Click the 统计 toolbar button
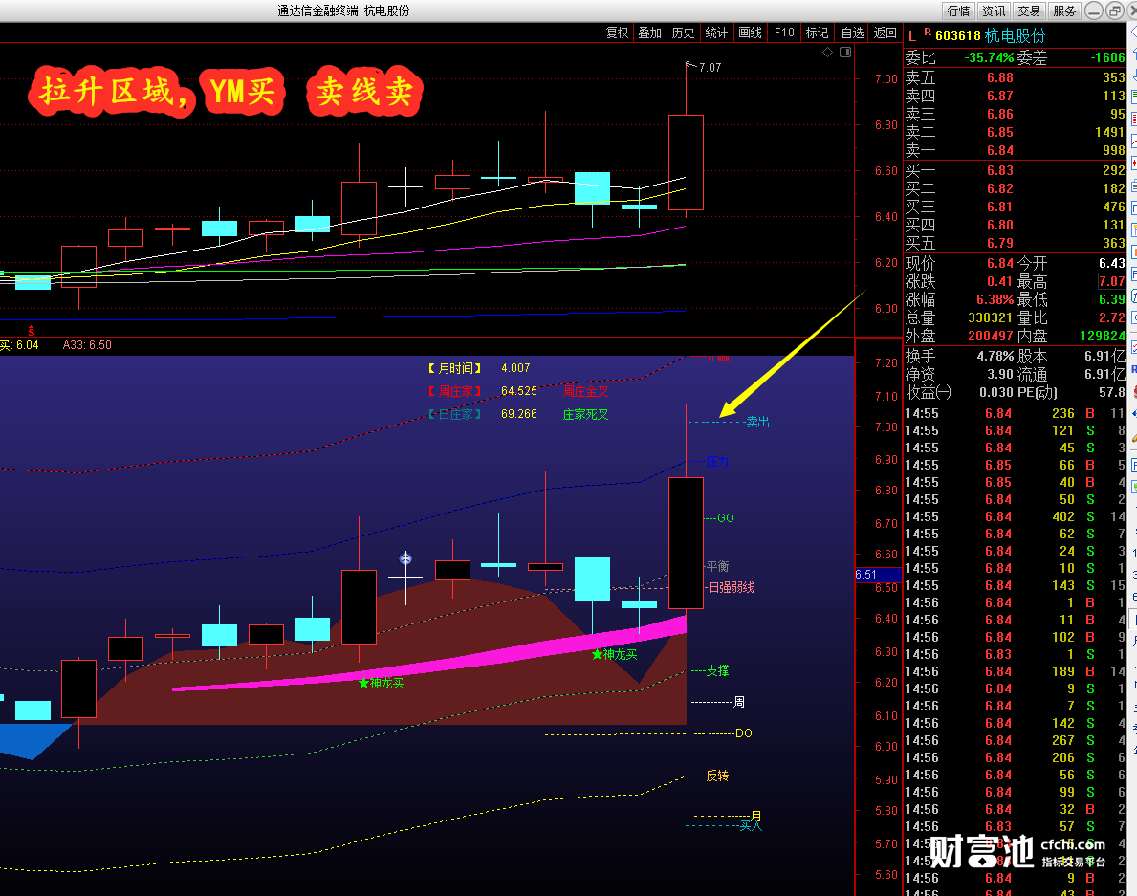This screenshot has width=1137, height=896. (716, 33)
